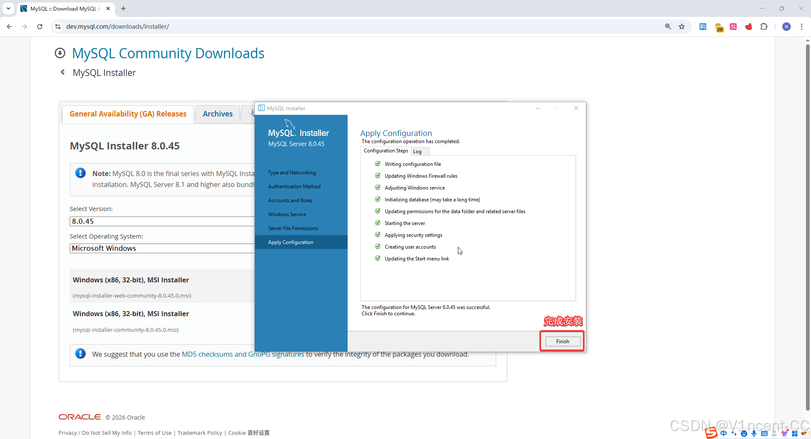Click the Sogou account person icon
811x439 pixels.
[774, 434]
